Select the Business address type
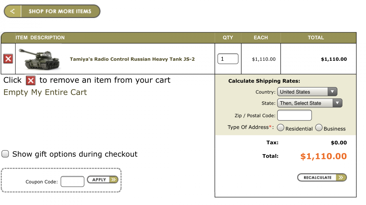366x205 pixels. pyautogui.click(x=319, y=128)
